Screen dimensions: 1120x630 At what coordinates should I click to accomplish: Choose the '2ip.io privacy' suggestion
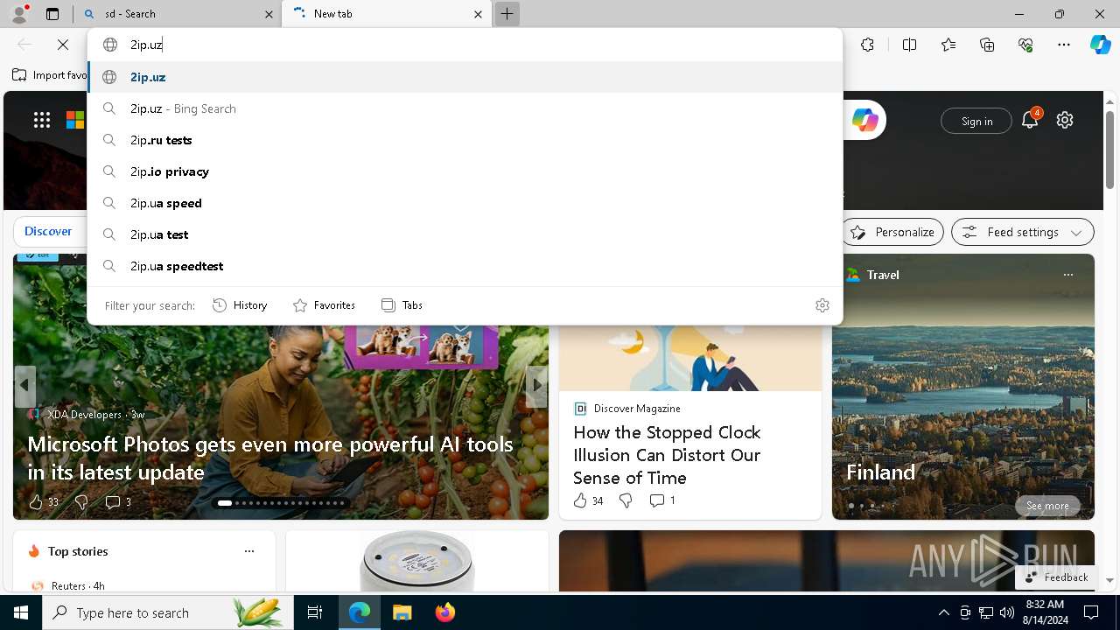pos(465,171)
